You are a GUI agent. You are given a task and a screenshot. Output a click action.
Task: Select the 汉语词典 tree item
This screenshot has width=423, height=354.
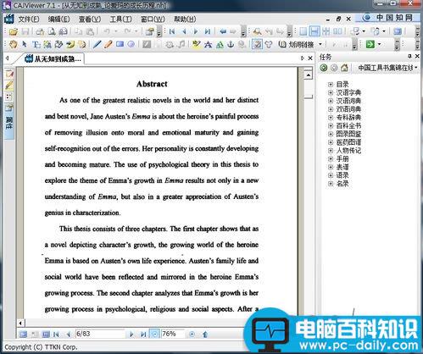point(348,101)
